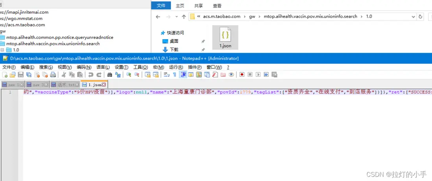The width and height of the screenshot is (432, 181).
Task: Click the Zoom Out magnifier icon
Action: click(x=137, y=75)
